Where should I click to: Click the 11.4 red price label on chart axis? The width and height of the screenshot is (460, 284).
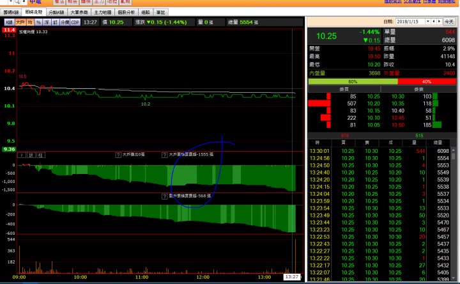pyautogui.click(x=9, y=30)
